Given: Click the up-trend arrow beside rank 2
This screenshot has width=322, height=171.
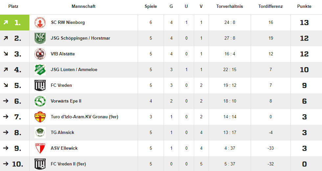Looking at the screenshot, I should tap(6, 38).
